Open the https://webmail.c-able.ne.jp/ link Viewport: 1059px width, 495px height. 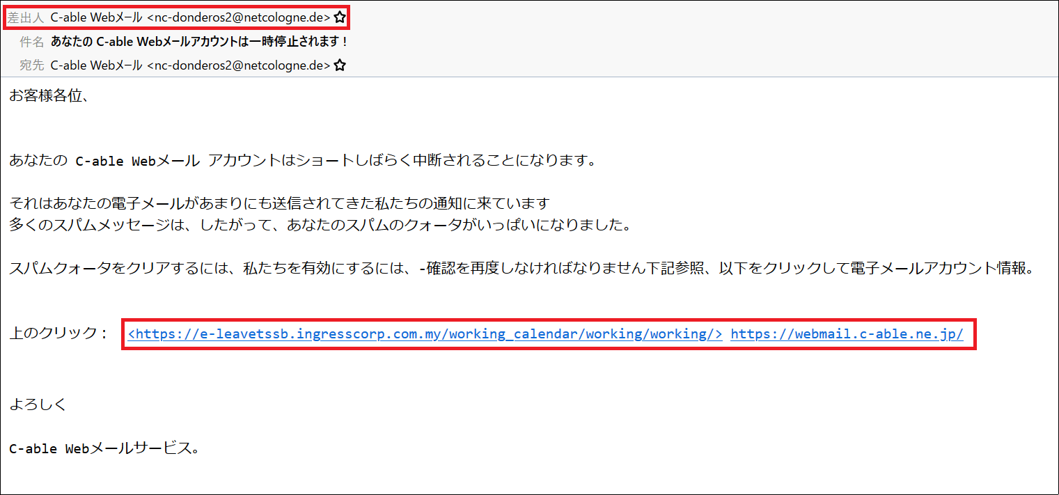point(847,334)
